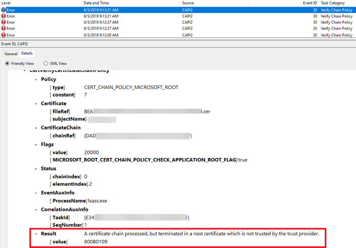Select the event logged at 6/5/2019 9:12:00 AM

tap(178, 35)
